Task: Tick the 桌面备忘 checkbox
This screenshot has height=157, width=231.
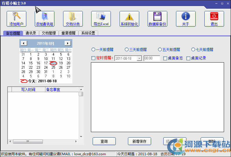Action: 165,58
